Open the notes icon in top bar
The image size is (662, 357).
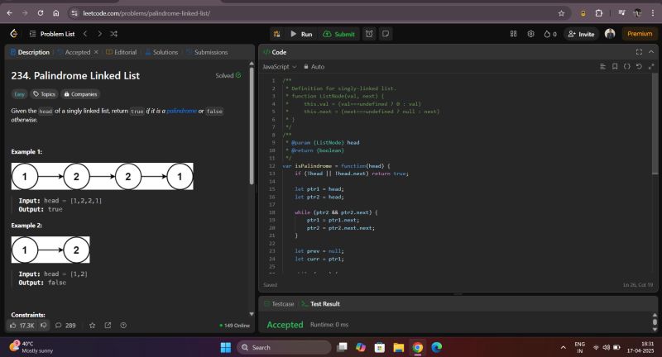pos(386,34)
